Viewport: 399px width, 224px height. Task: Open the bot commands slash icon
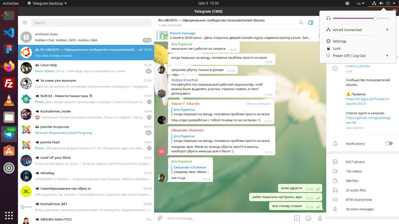(x=297, y=218)
